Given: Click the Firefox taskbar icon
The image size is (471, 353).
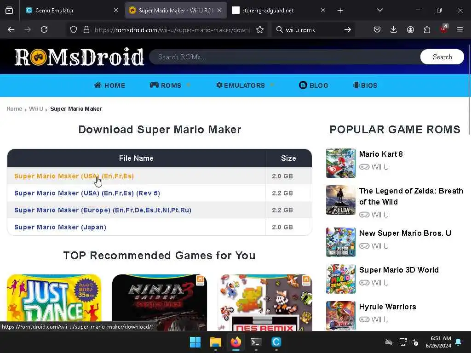Looking at the screenshot, I should (x=236, y=342).
